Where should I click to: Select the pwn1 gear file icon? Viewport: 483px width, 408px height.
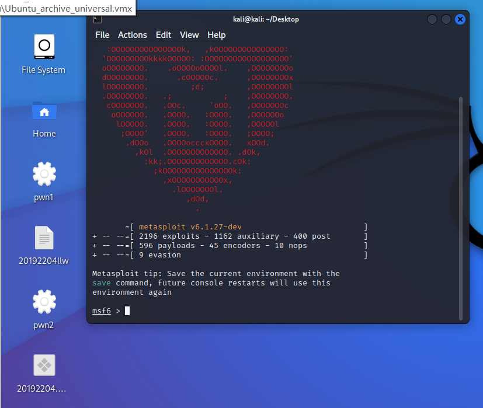pyautogui.click(x=44, y=174)
